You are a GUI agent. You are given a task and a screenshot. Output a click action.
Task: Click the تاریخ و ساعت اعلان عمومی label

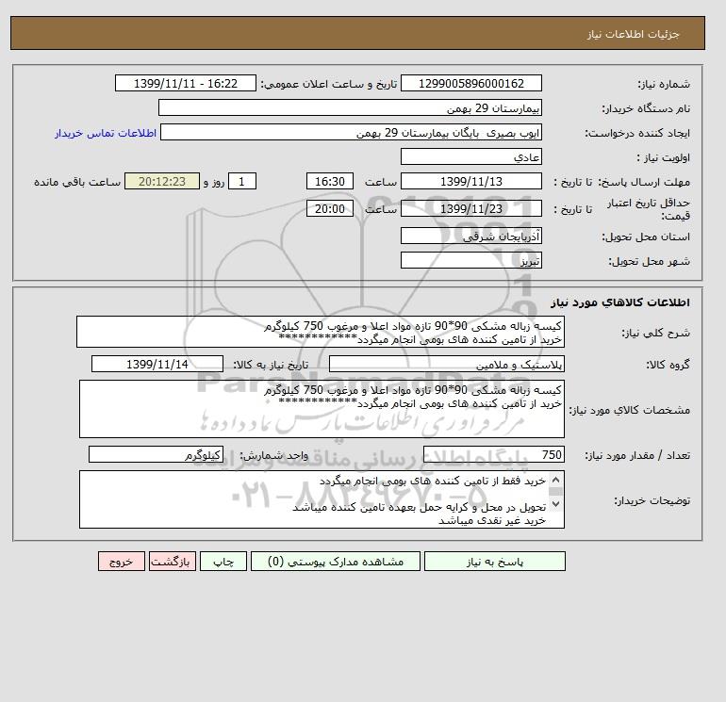tap(329, 84)
